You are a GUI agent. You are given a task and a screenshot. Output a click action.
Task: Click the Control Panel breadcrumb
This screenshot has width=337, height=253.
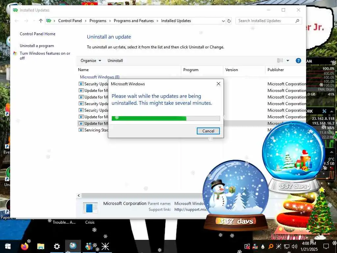point(70,21)
